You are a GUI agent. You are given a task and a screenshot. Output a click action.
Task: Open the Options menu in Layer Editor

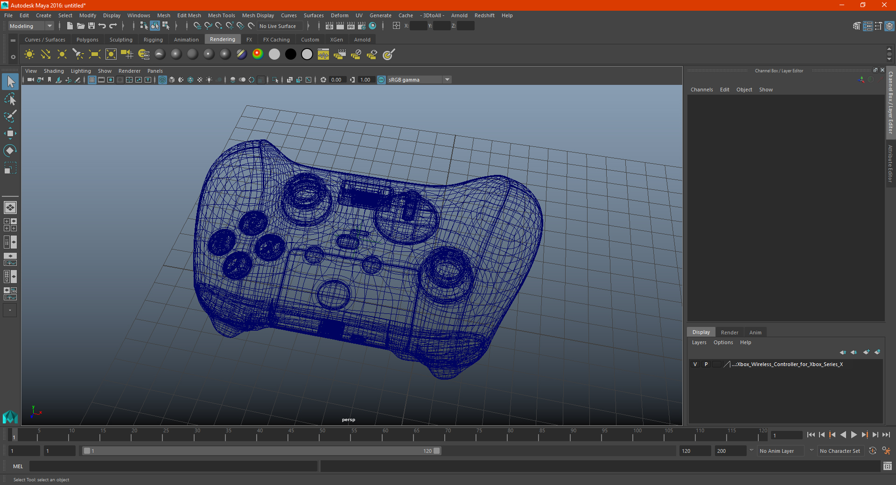tap(723, 342)
